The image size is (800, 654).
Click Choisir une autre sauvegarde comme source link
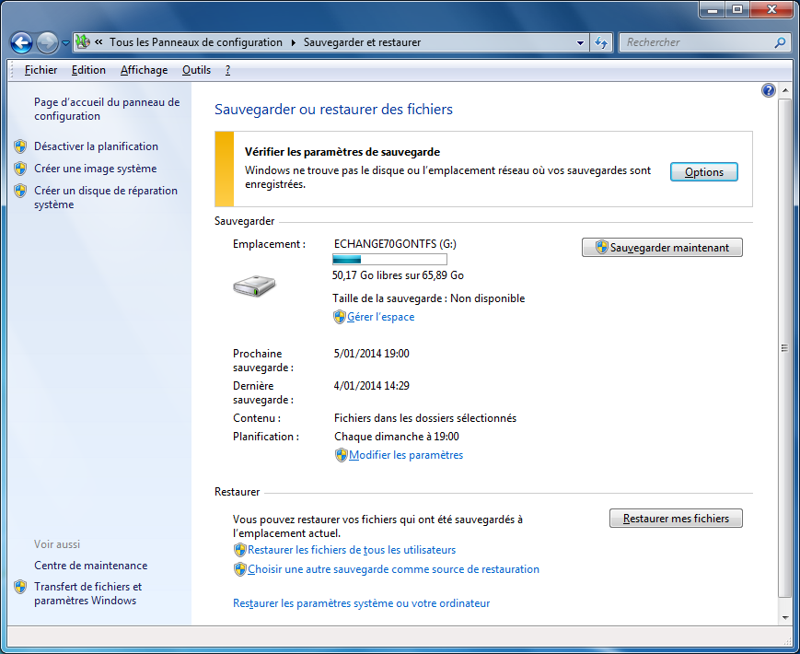pyautogui.click(x=393, y=569)
